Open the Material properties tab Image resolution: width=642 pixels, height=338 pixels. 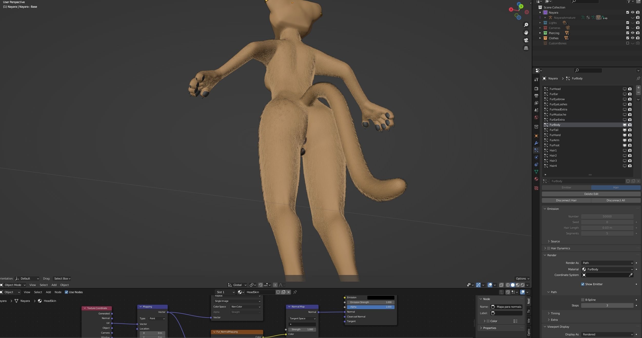coord(536,179)
